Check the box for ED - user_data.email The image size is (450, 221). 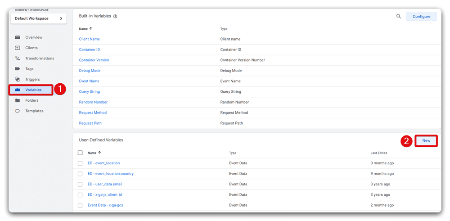coord(80,184)
